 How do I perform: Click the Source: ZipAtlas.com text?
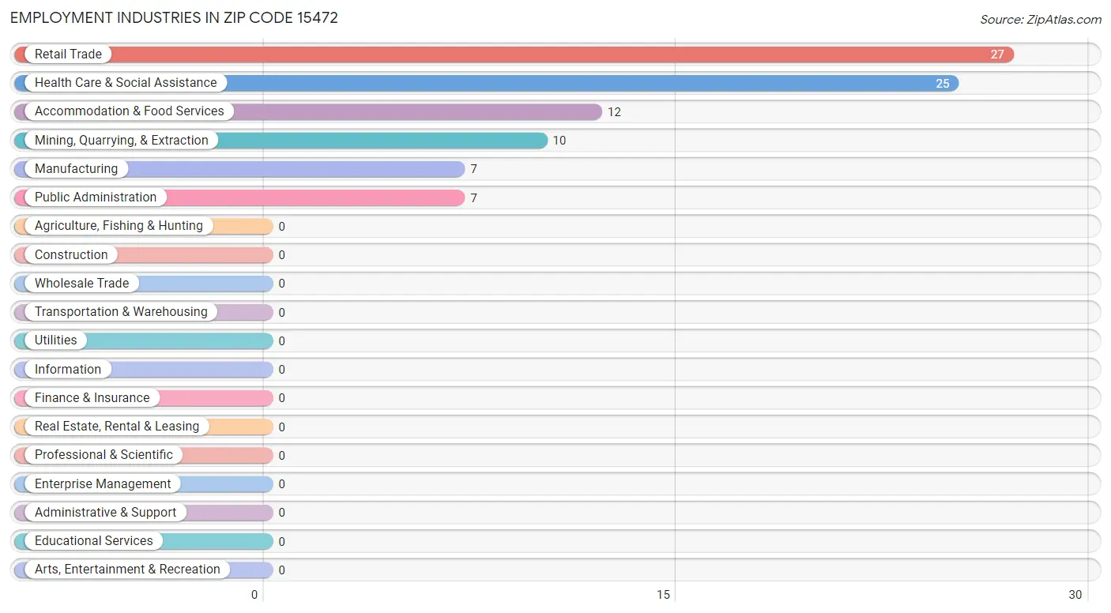1041,20
